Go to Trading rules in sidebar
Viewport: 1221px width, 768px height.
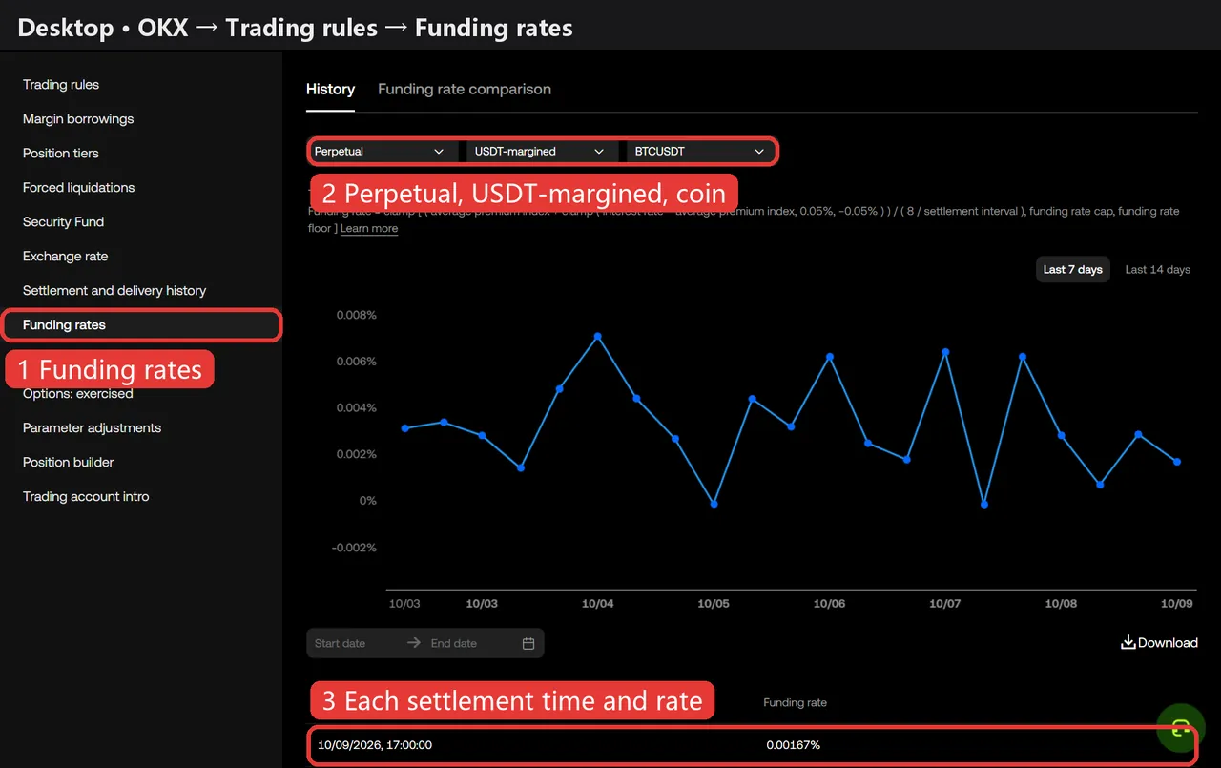click(x=61, y=85)
